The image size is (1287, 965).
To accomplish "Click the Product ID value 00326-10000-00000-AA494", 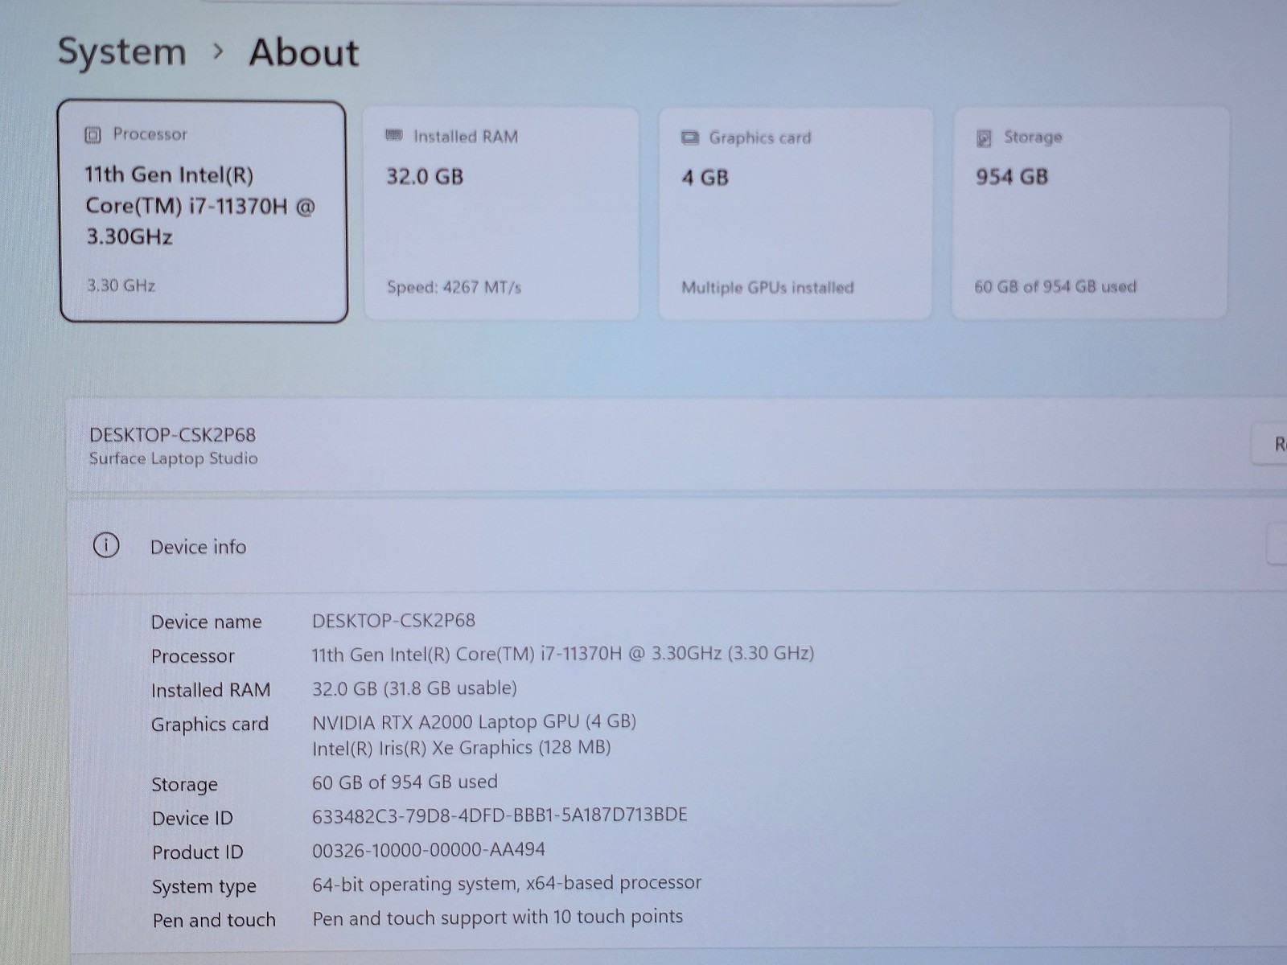I will (429, 850).
